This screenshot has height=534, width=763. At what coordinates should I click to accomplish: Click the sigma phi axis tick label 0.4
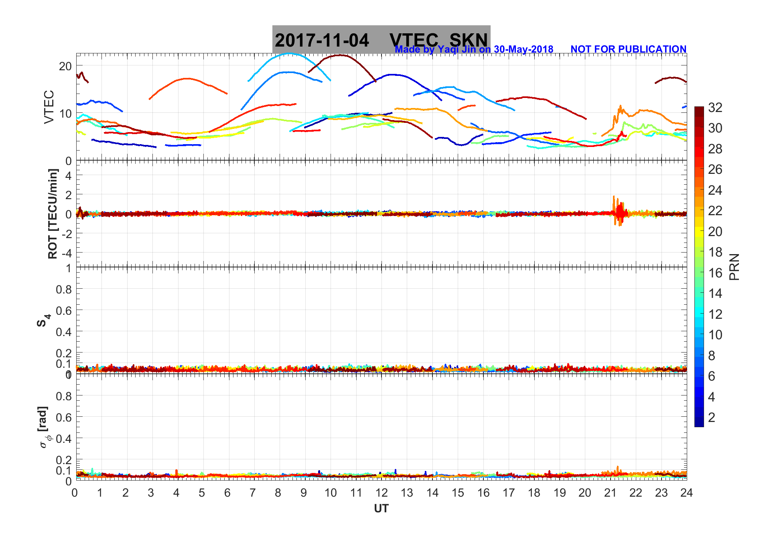64,438
